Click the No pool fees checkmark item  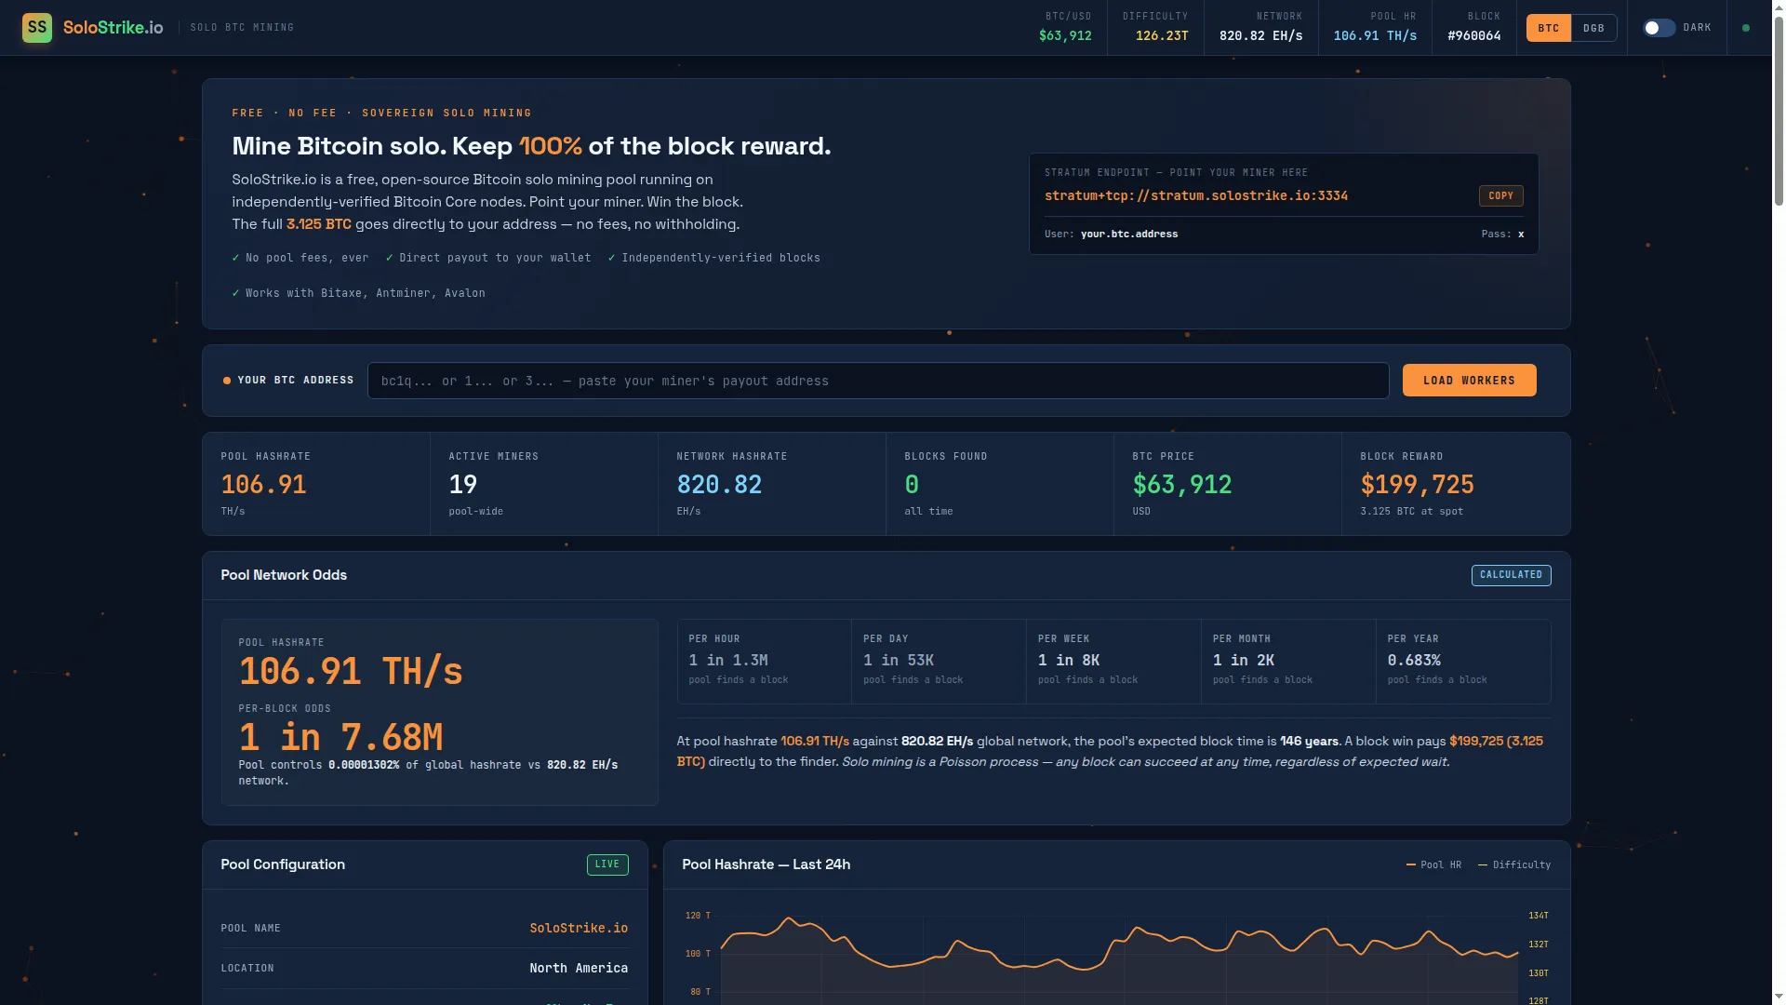pos(300,258)
